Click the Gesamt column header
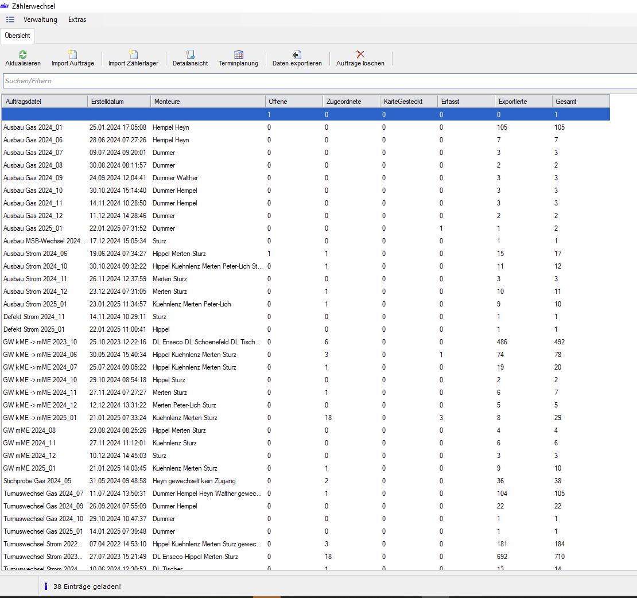This screenshot has width=637, height=598. pos(580,102)
